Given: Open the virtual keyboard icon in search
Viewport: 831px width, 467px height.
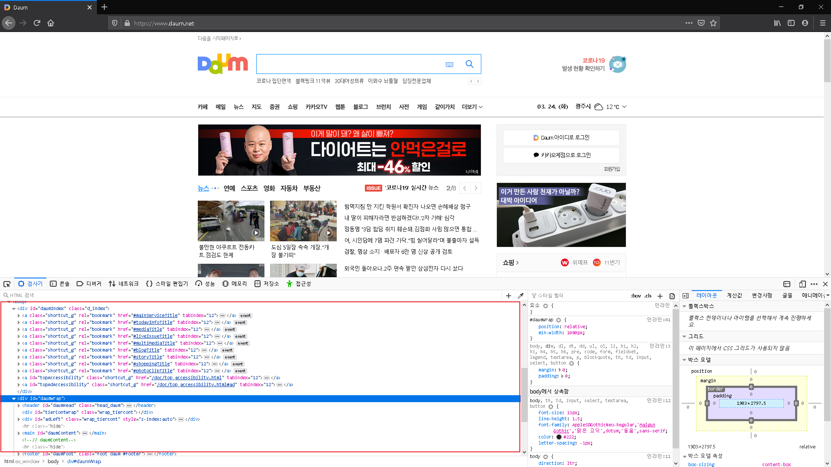Looking at the screenshot, I should coord(449,64).
